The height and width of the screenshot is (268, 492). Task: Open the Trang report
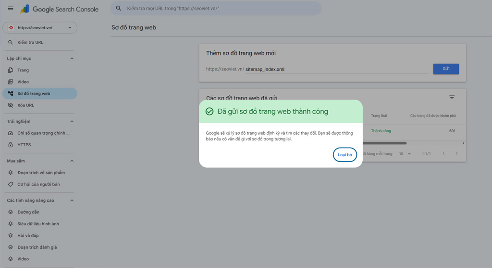click(x=40, y=70)
